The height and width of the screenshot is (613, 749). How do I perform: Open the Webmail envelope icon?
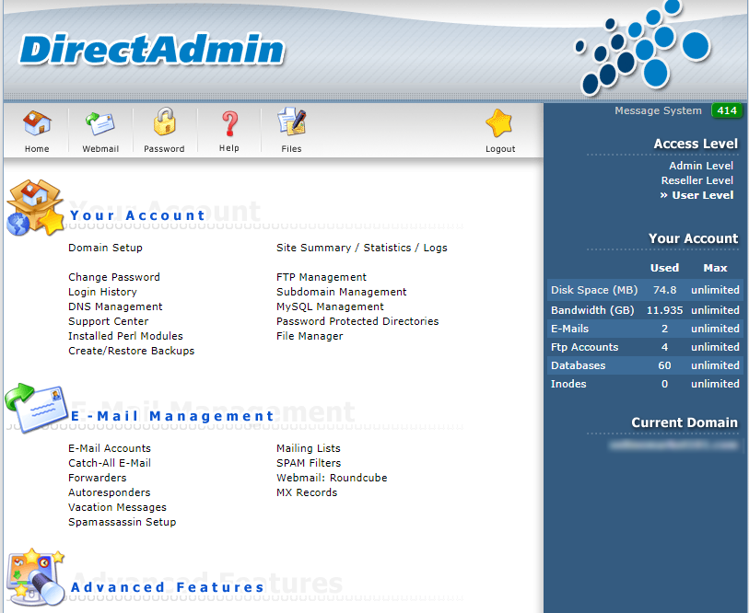(x=100, y=122)
